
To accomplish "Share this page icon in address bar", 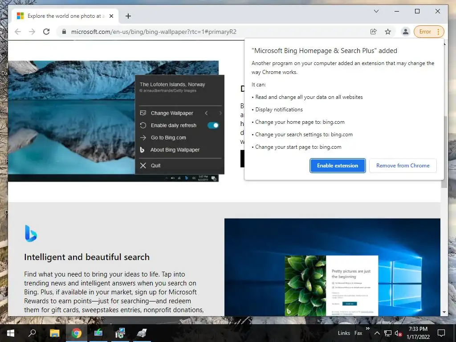I will (374, 32).
